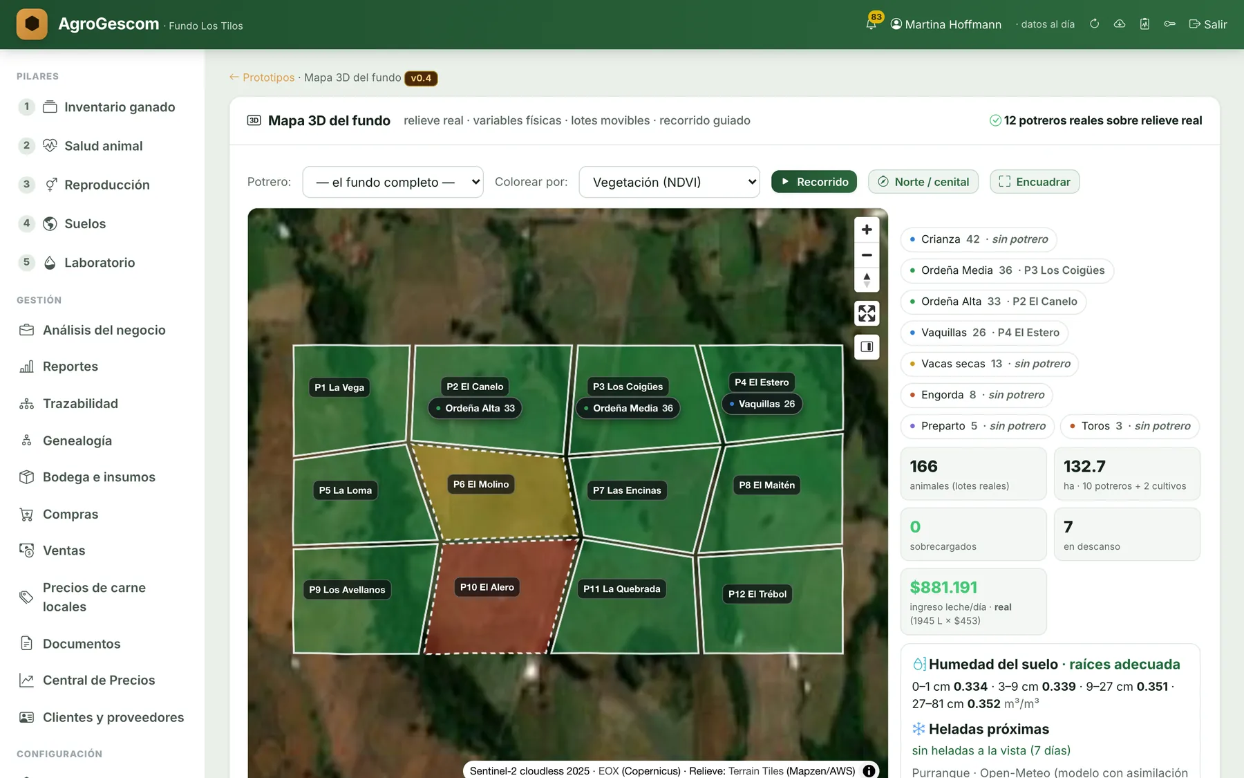This screenshot has width=1244, height=778.
Task: Click the Laboratorio droplet icon
Action: pos(50,263)
